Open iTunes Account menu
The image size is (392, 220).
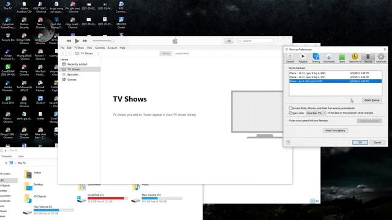point(112,48)
